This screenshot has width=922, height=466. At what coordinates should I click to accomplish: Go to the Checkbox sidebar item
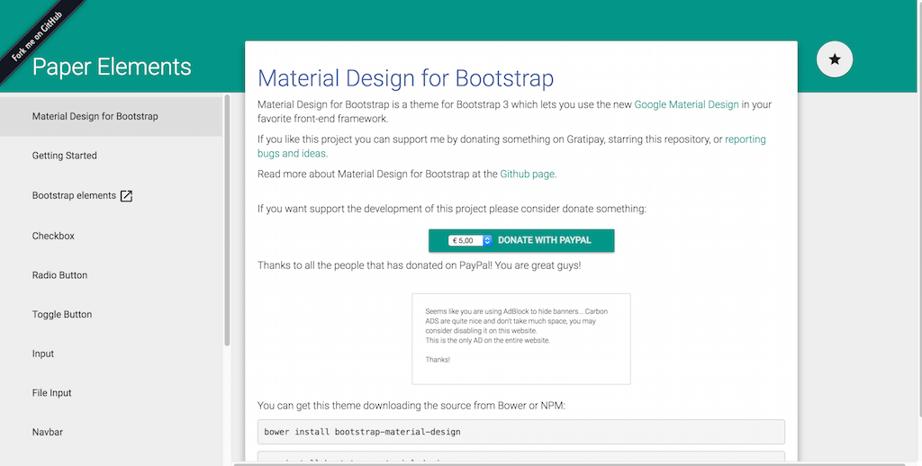(53, 236)
